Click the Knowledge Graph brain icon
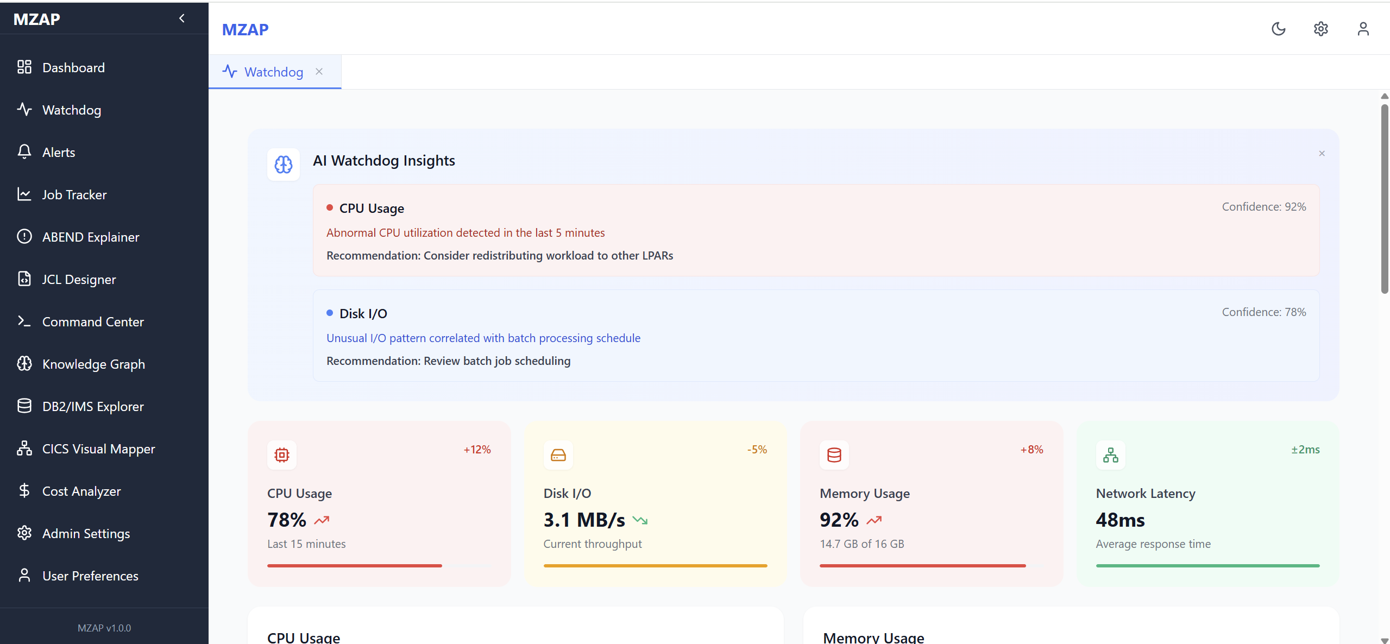The image size is (1390, 644). tap(24, 364)
